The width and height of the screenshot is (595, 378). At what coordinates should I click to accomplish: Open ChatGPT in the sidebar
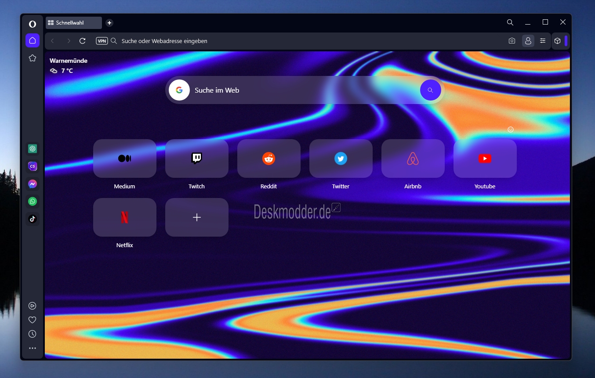(32, 149)
